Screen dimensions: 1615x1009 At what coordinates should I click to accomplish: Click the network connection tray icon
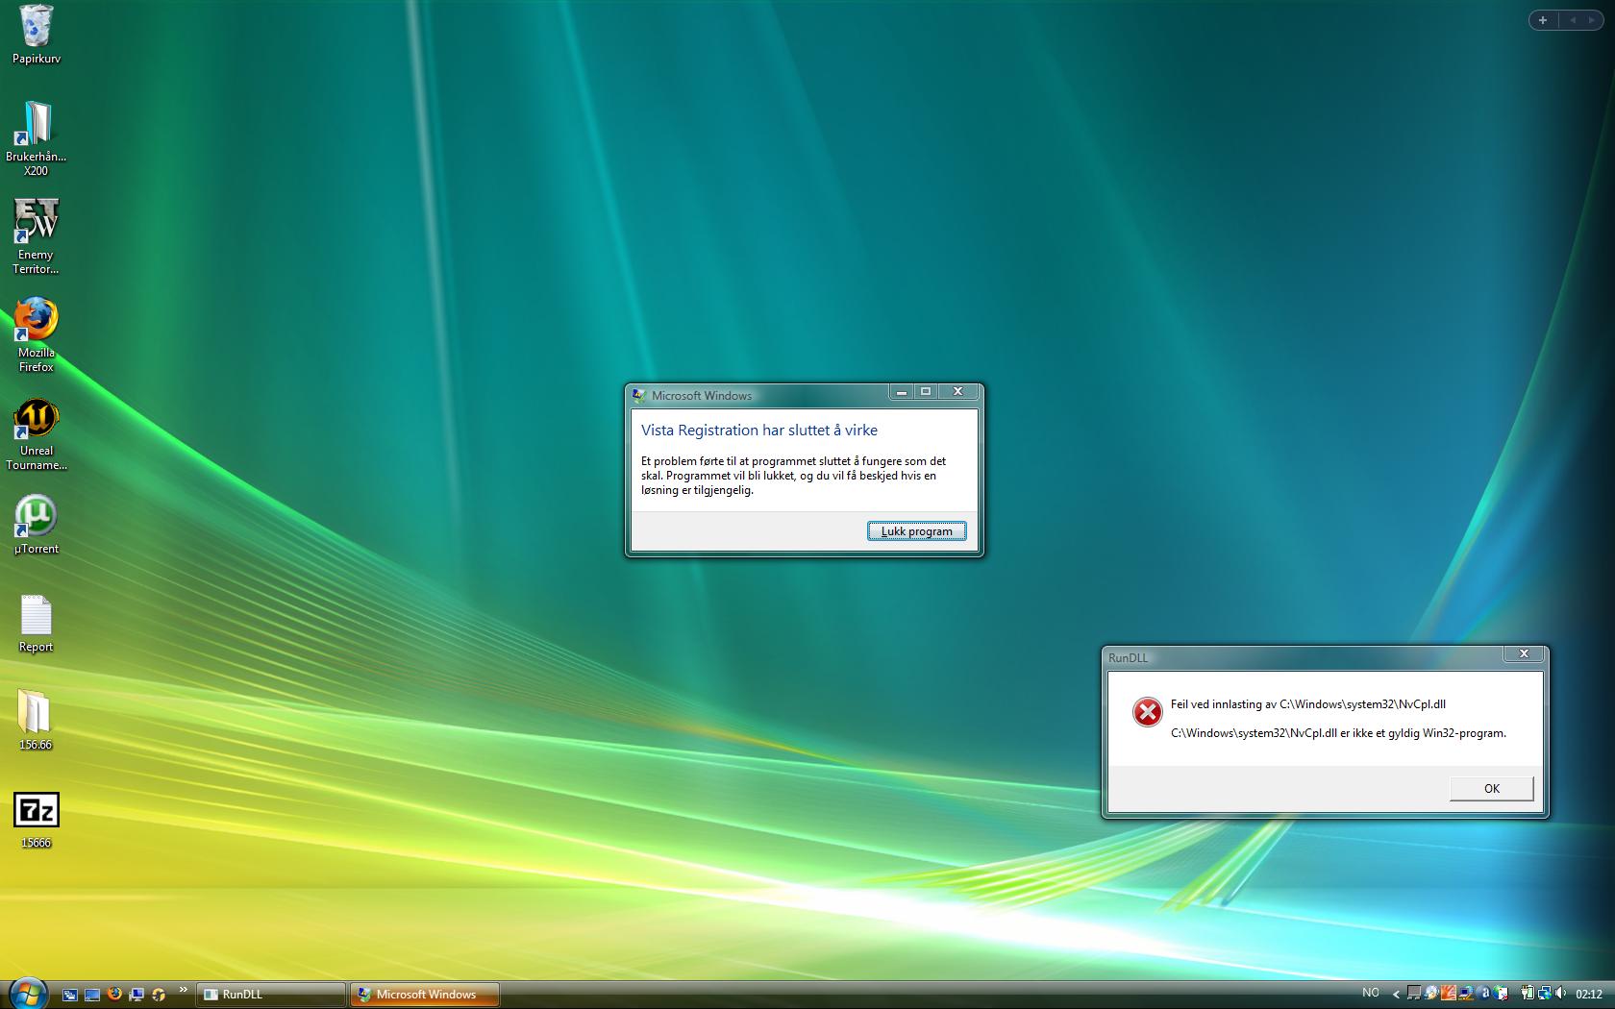1545,993
